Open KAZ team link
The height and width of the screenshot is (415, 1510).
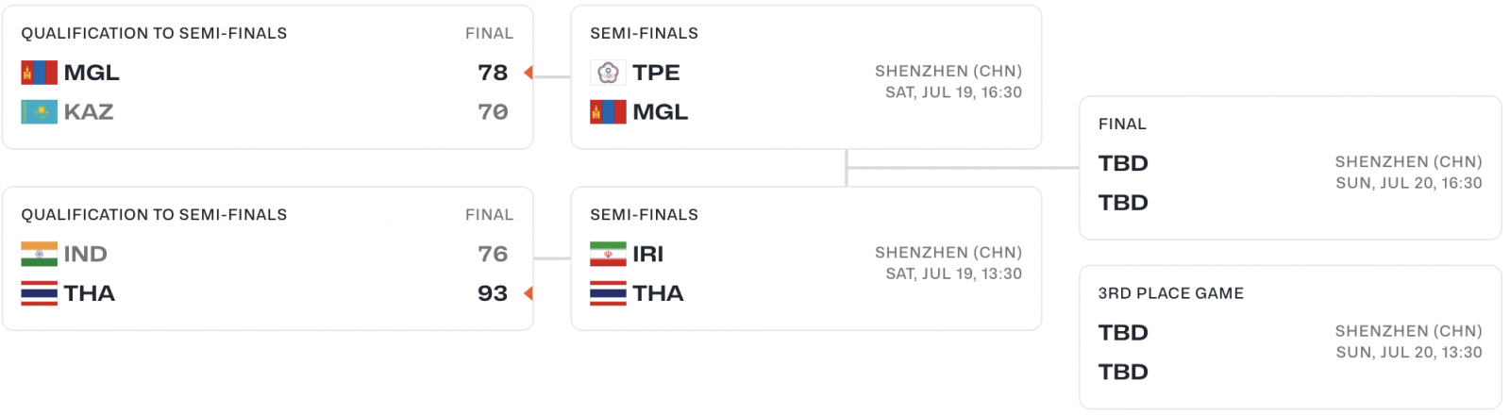[x=89, y=112]
